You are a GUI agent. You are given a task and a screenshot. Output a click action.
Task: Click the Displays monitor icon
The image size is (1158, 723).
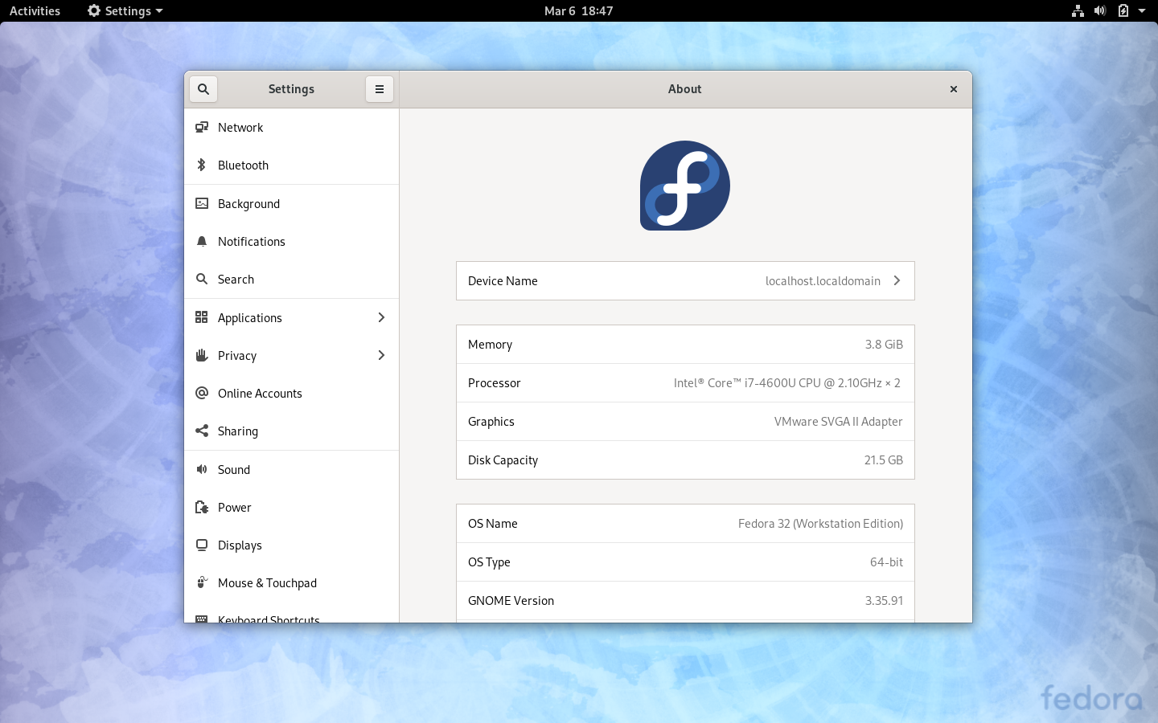202,545
